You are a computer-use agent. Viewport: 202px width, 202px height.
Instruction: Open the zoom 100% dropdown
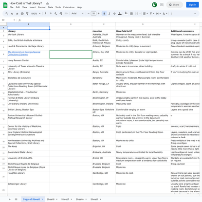click(36, 14)
